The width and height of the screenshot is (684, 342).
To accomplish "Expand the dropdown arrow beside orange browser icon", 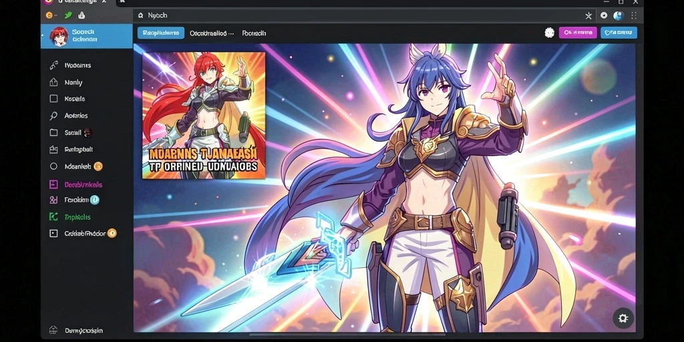I will pyautogui.click(x=56, y=15).
